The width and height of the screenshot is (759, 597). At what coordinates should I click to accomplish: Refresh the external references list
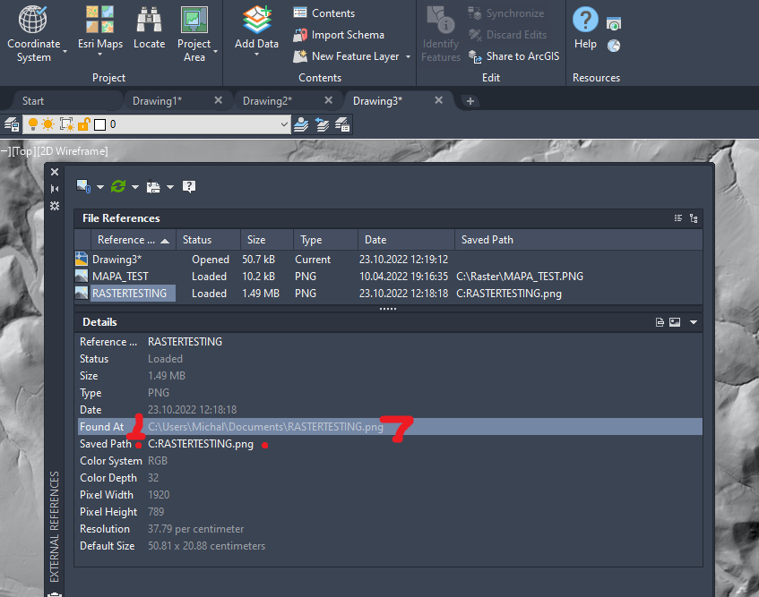tap(117, 186)
